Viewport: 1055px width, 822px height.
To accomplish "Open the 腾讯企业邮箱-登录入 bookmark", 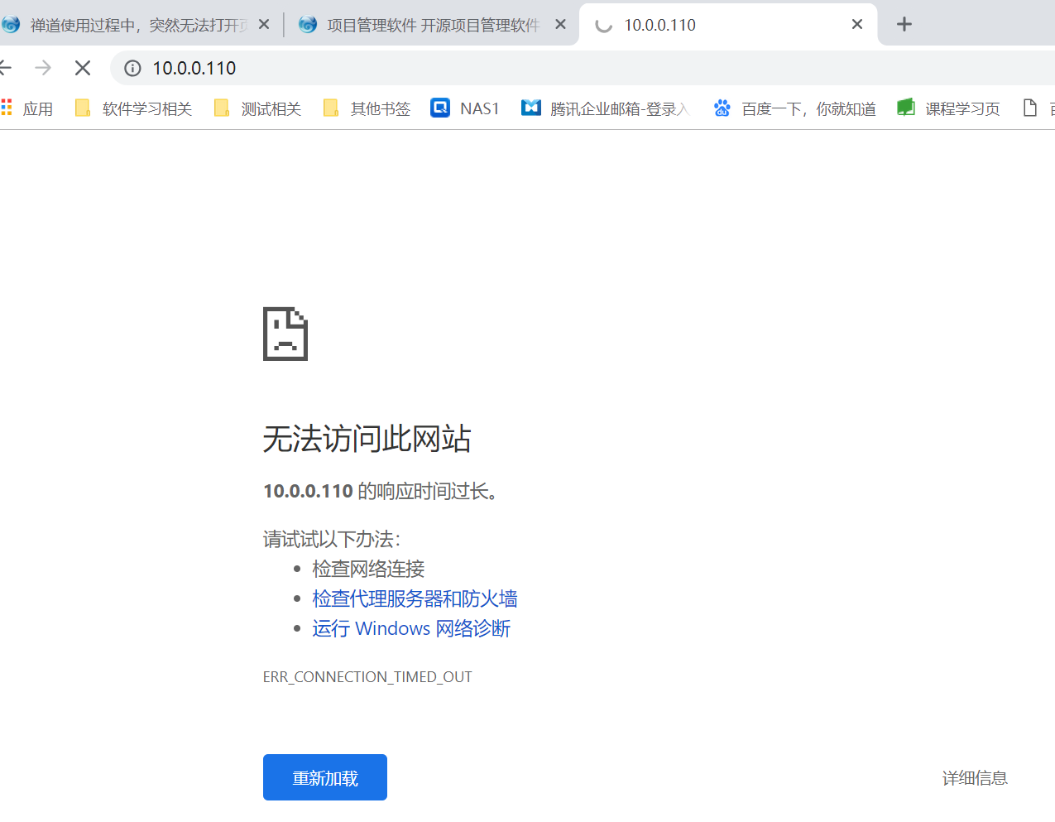I will click(x=605, y=108).
